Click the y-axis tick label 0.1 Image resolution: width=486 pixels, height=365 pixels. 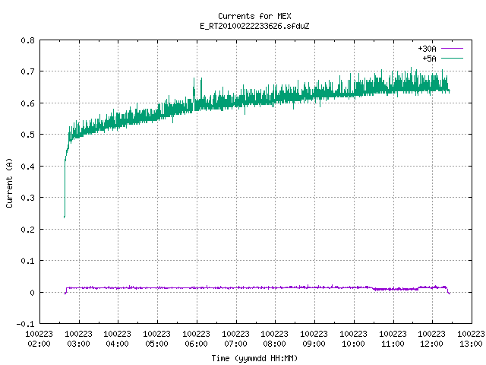tap(27, 261)
